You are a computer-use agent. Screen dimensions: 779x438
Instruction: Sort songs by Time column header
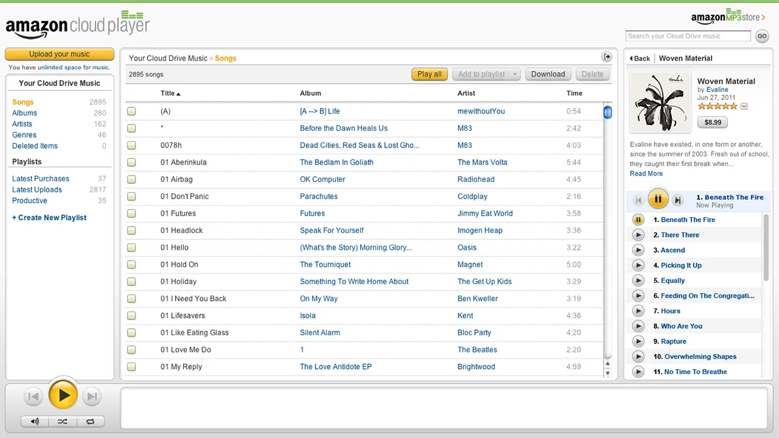click(x=575, y=93)
